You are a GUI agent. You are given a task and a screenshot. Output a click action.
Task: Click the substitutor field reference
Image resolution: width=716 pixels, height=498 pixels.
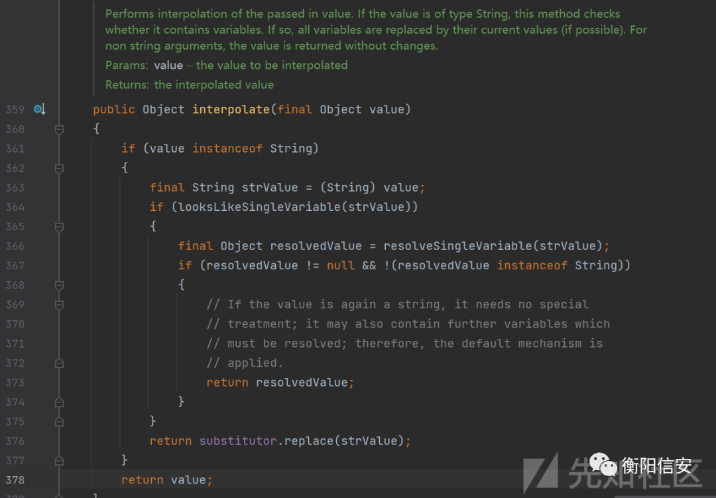[238, 441]
